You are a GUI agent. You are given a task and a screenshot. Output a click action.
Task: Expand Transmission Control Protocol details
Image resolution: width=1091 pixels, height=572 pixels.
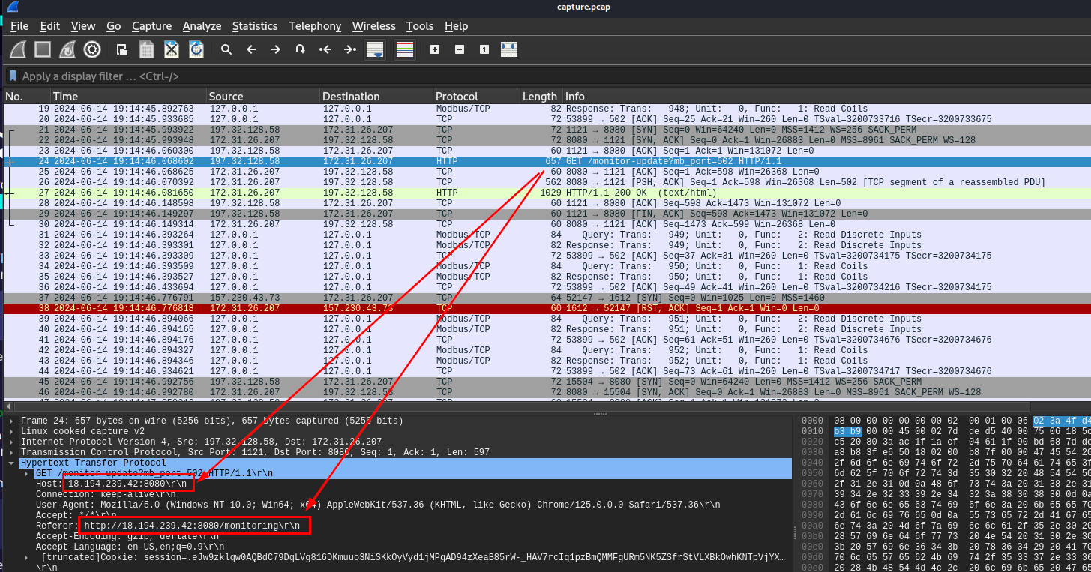(x=10, y=453)
